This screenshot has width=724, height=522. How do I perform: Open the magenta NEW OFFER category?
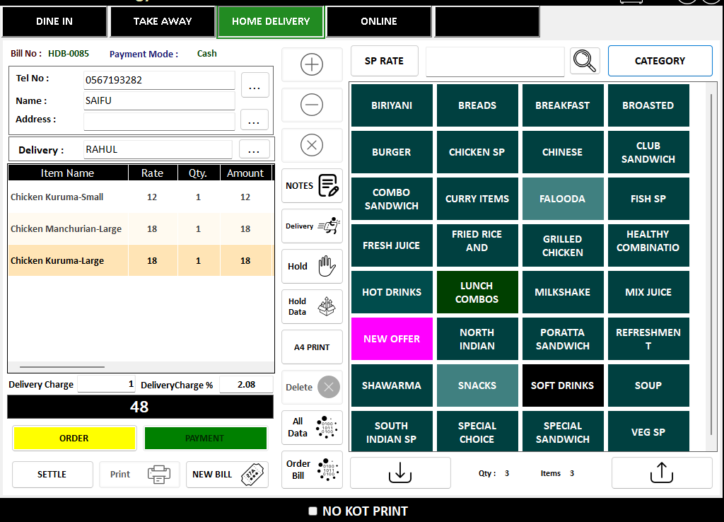[x=392, y=339]
